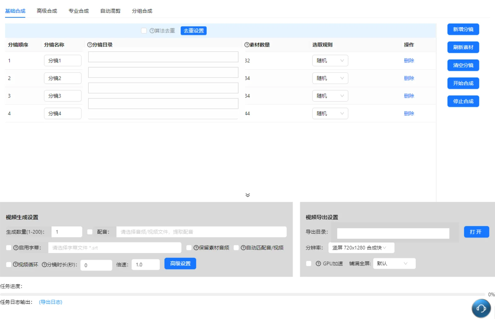Click the subtitle file .srt input field

115,248
